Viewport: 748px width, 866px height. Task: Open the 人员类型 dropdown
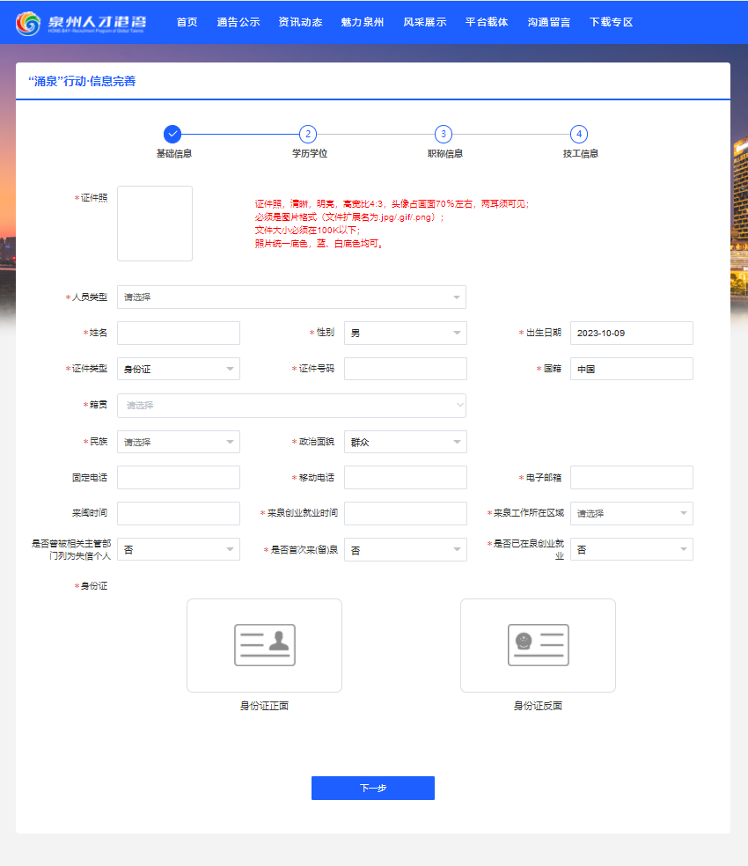291,297
